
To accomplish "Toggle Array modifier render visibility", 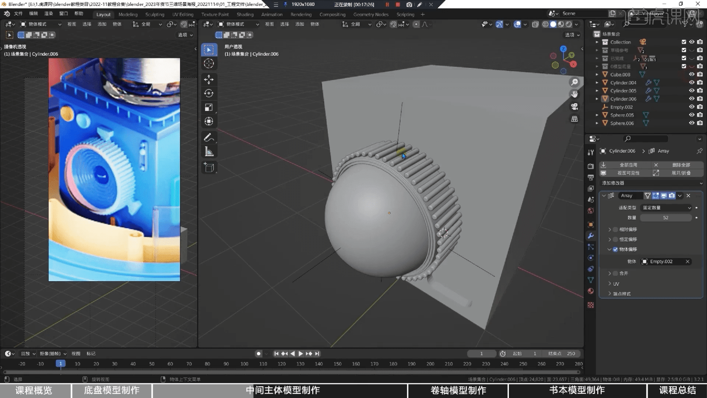I will click(x=672, y=196).
